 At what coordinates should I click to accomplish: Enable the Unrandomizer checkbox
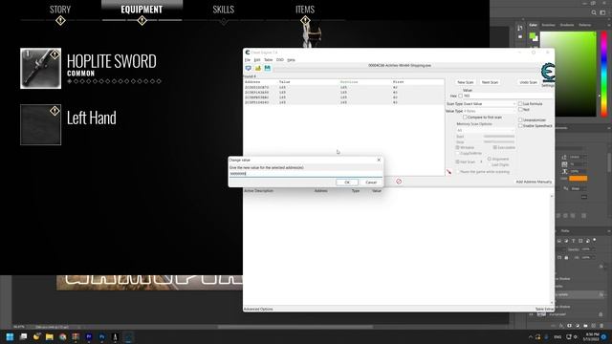[520, 120]
